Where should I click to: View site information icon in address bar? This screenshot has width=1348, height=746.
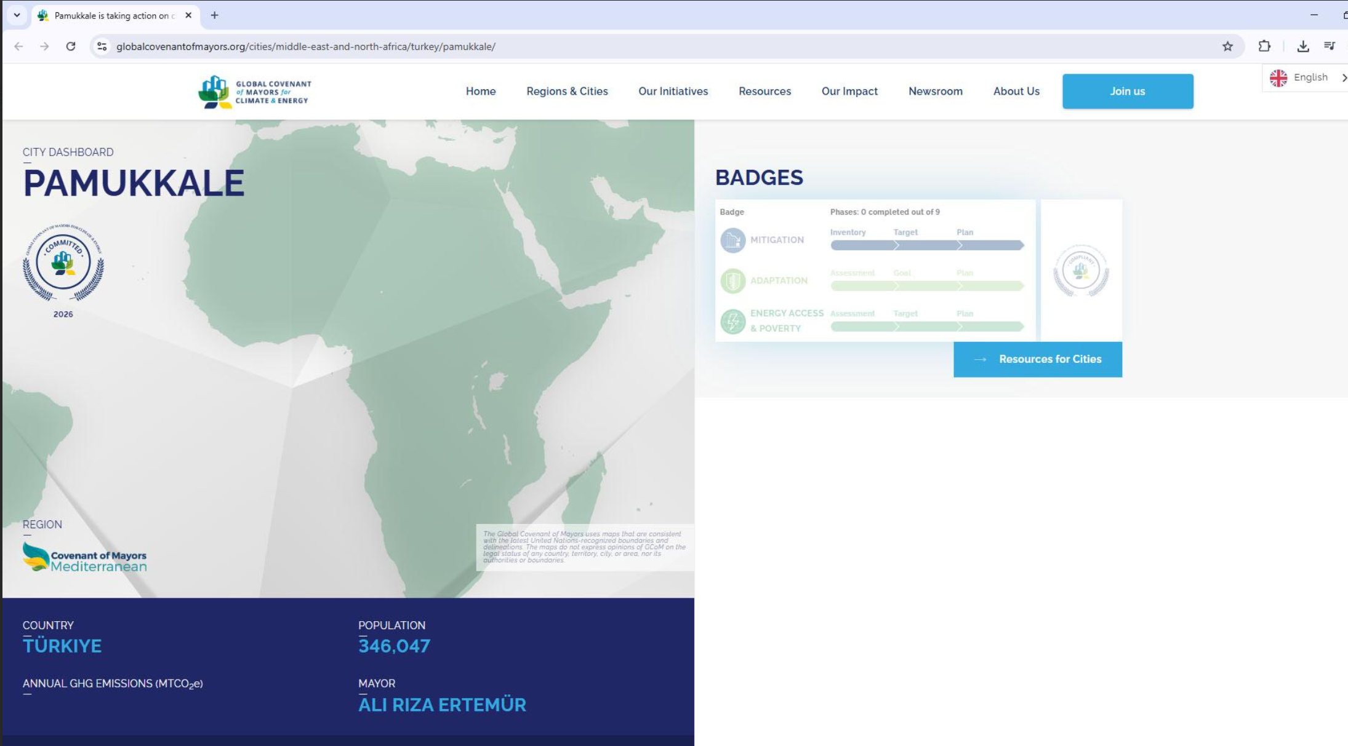click(x=102, y=46)
